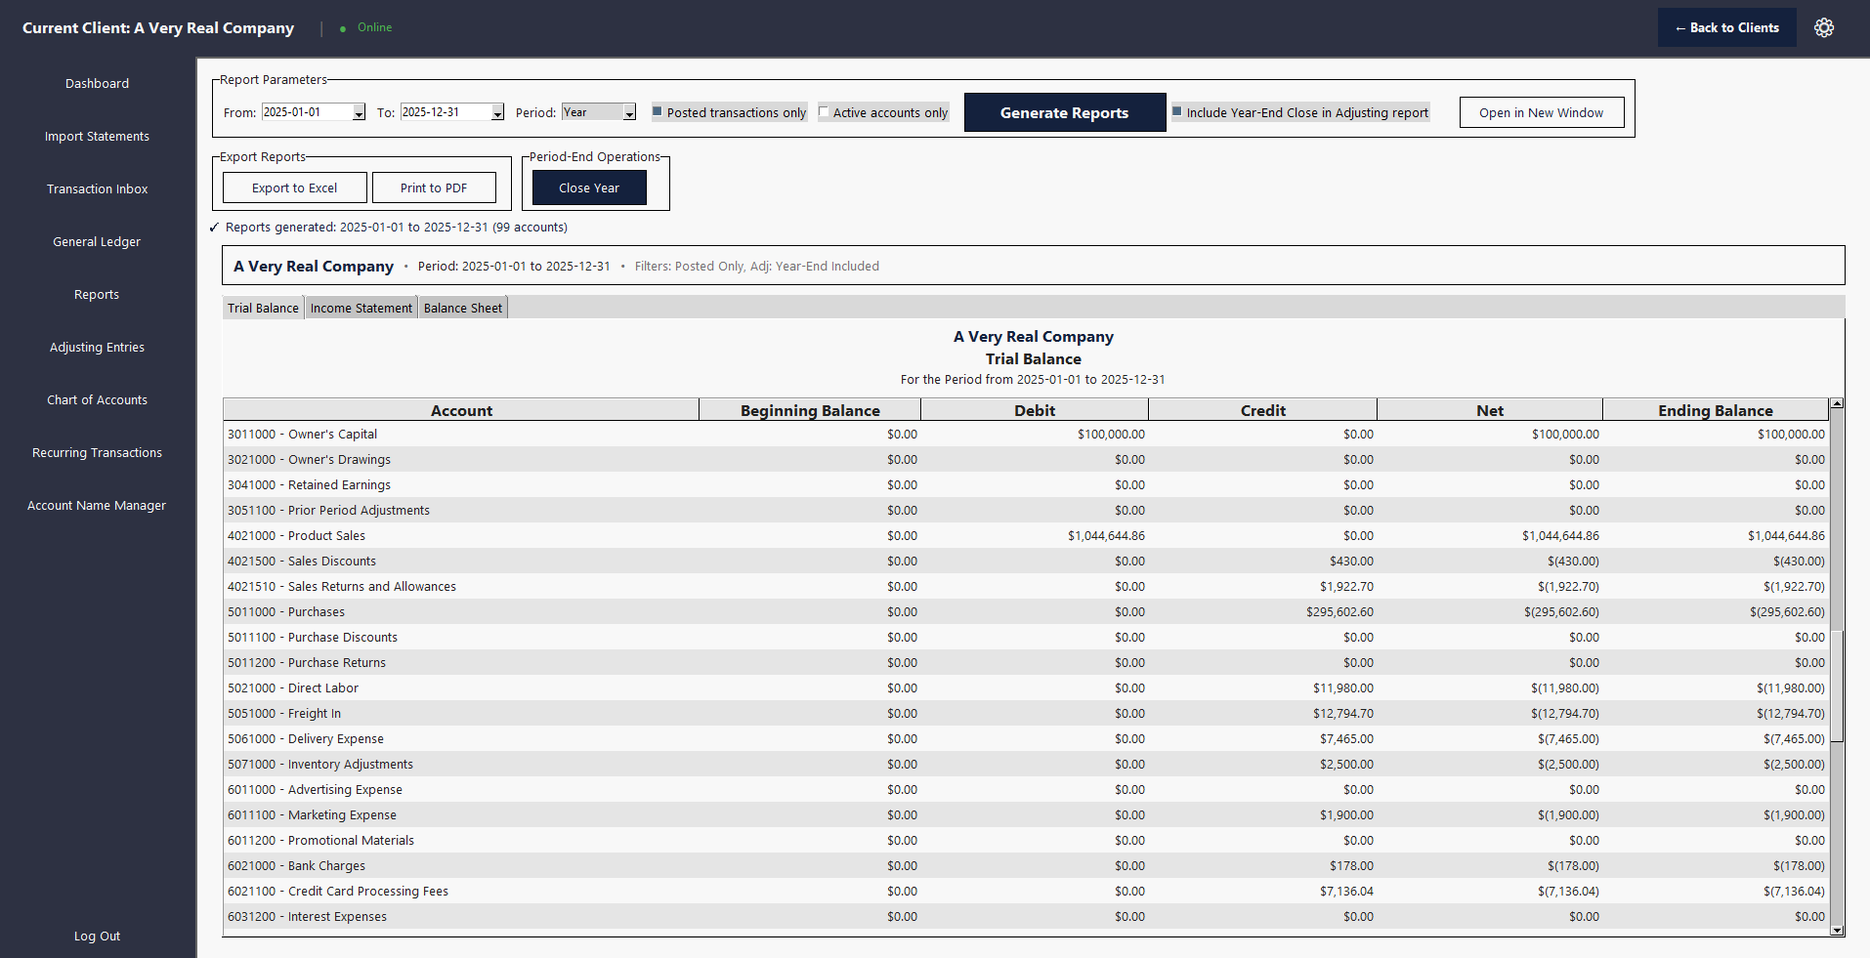
Task: Open the settings gear icon
Action: point(1823,27)
